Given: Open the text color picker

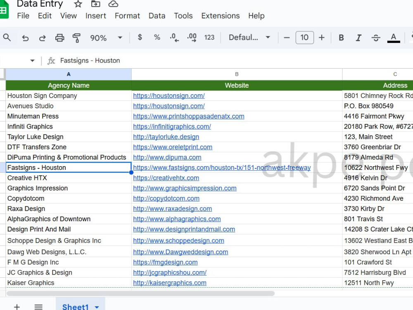Looking at the screenshot, I should pos(394,38).
